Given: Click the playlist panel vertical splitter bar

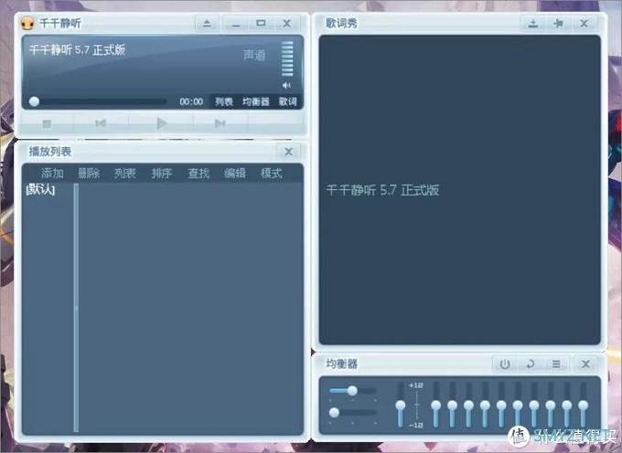Looking at the screenshot, I should [x=76, y=307].
